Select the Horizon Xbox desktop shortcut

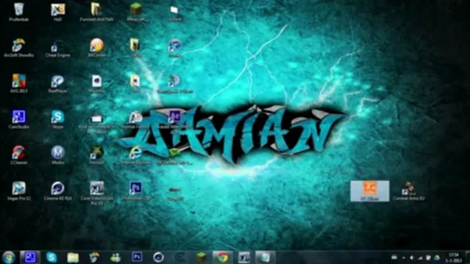96,155
